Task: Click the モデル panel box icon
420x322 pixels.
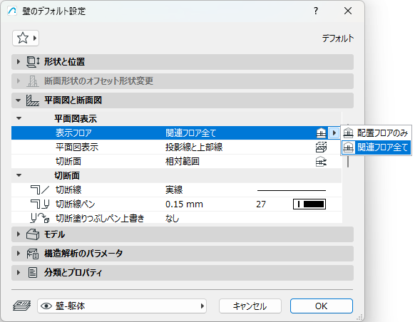Action: 33,234
